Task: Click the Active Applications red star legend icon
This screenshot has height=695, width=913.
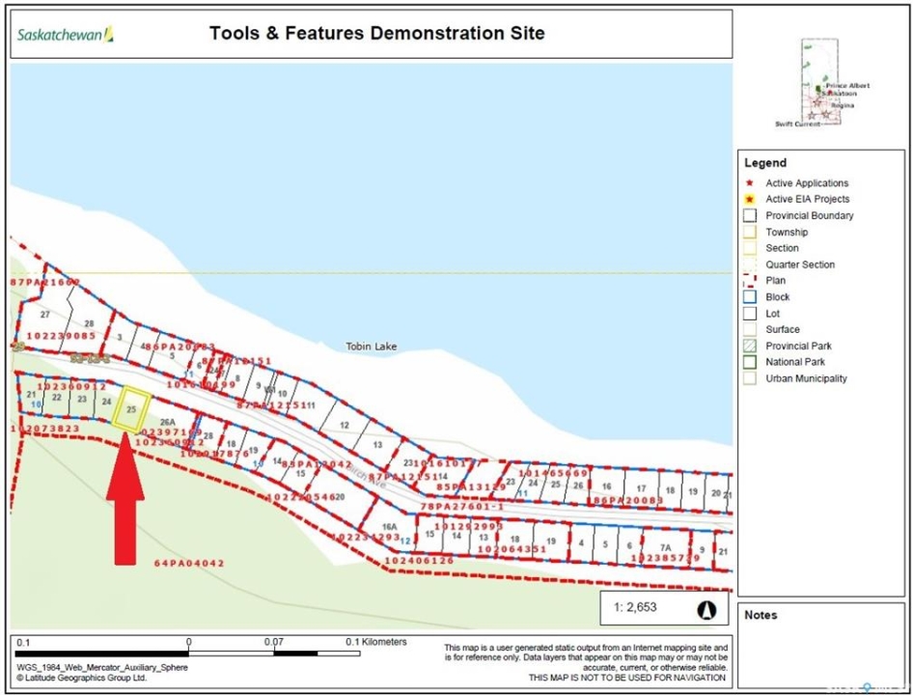Action: coord(749,183)
